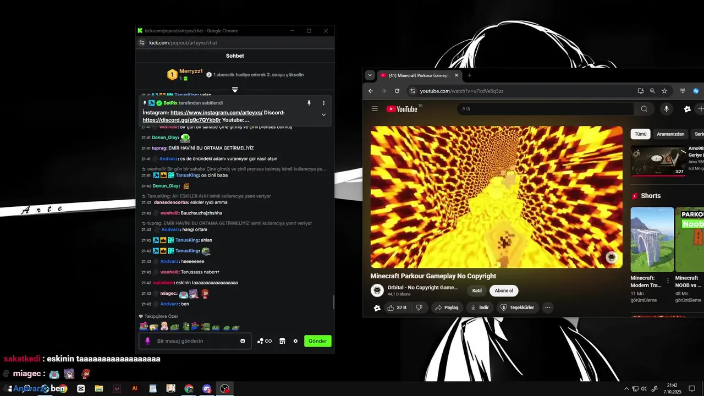This screenshot has width=704, height=396.
Task: Click the blonde anime girl emote
Action: 164,327
